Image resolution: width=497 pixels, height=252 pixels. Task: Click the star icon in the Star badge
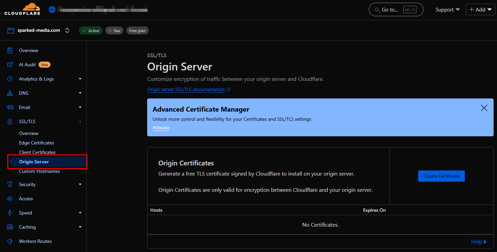(110, 30)
